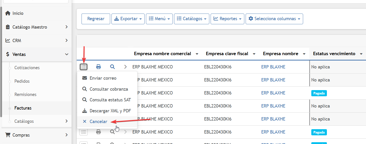Click the magnifier icon in first invoice row
366x144 pixels.
tap(112, 67)
